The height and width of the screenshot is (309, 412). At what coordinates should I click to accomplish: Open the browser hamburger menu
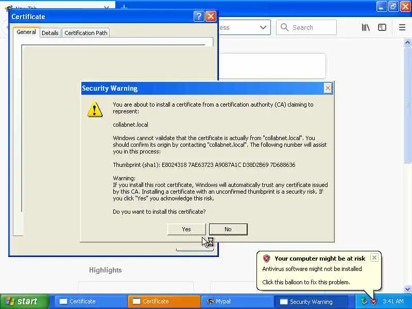pos(402,27)
